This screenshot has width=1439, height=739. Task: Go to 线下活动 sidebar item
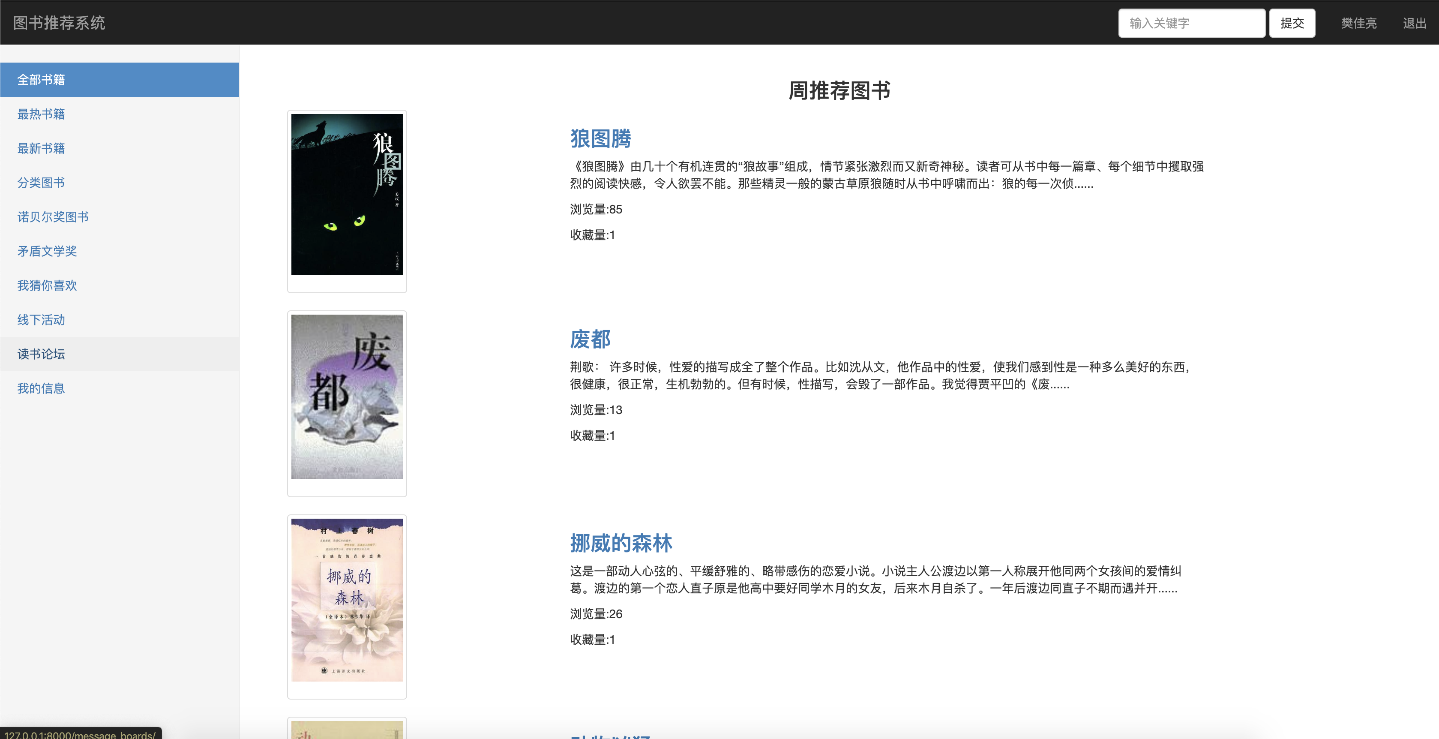coord(41,320)
